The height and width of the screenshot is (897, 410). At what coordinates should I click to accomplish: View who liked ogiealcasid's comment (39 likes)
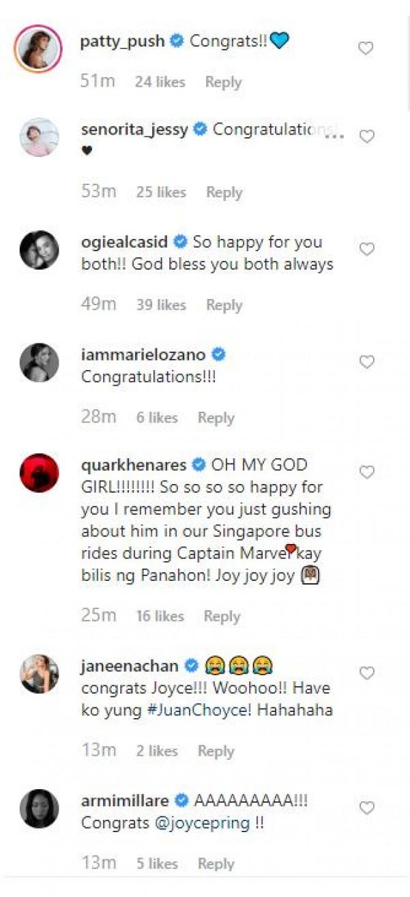click(160, 305)
